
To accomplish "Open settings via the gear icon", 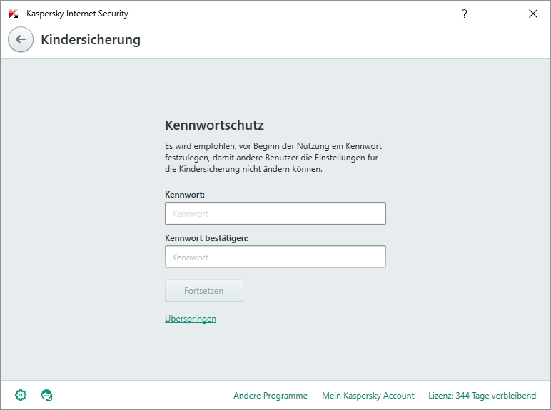I will pyautogui.click(x=21, y=395).
